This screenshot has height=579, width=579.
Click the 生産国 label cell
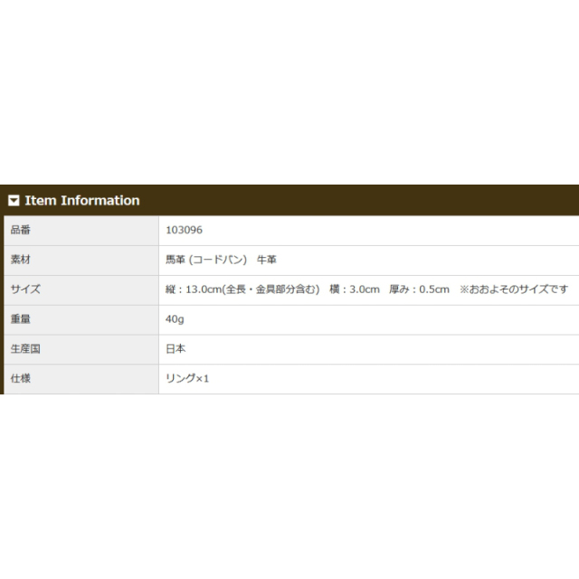[81, 349]
